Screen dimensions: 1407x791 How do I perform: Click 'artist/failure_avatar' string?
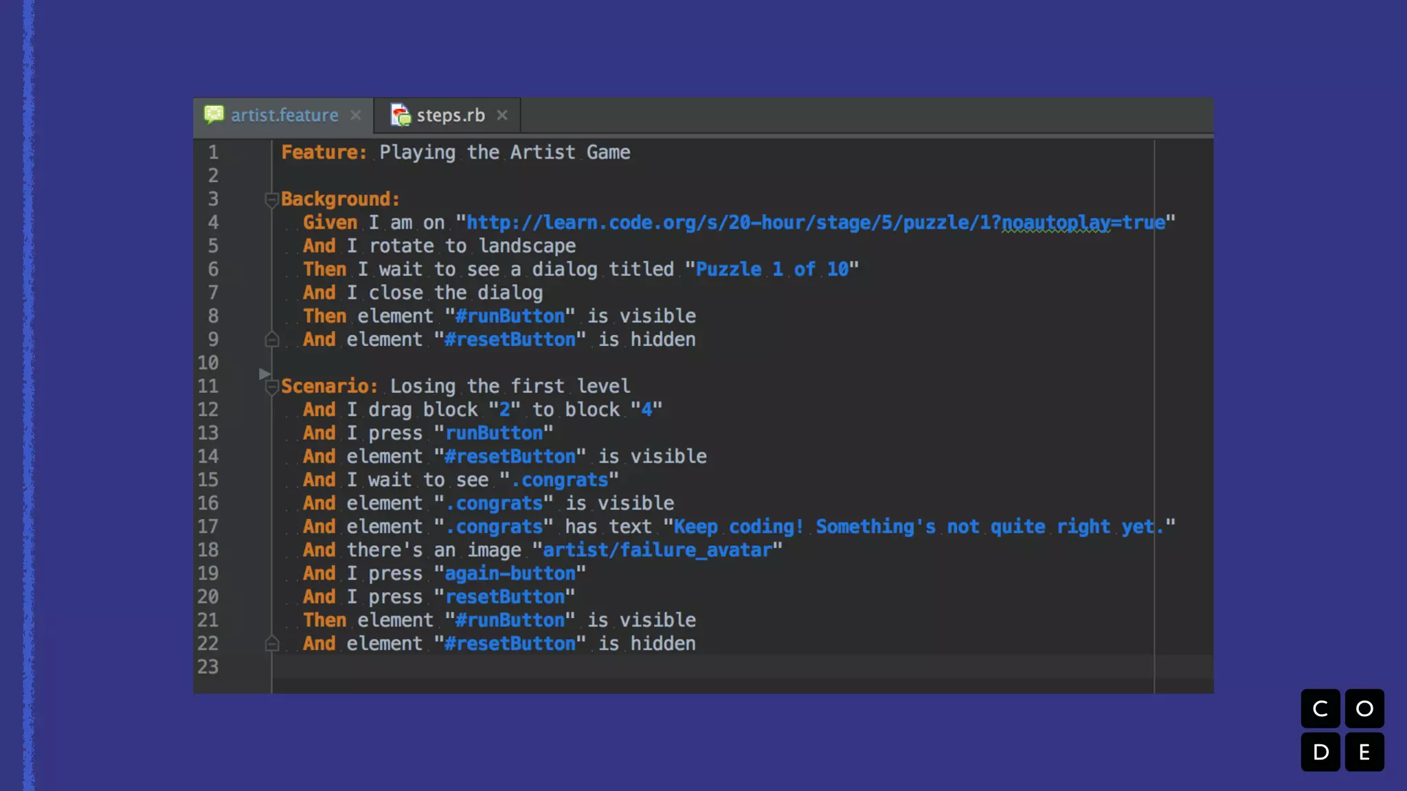click(657, 550)
